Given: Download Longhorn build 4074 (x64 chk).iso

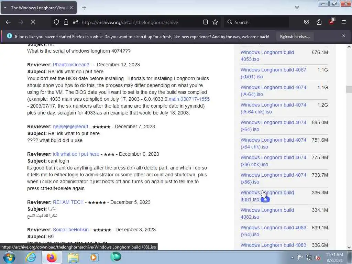Looking at the screenshot, I should coord(273,143).
